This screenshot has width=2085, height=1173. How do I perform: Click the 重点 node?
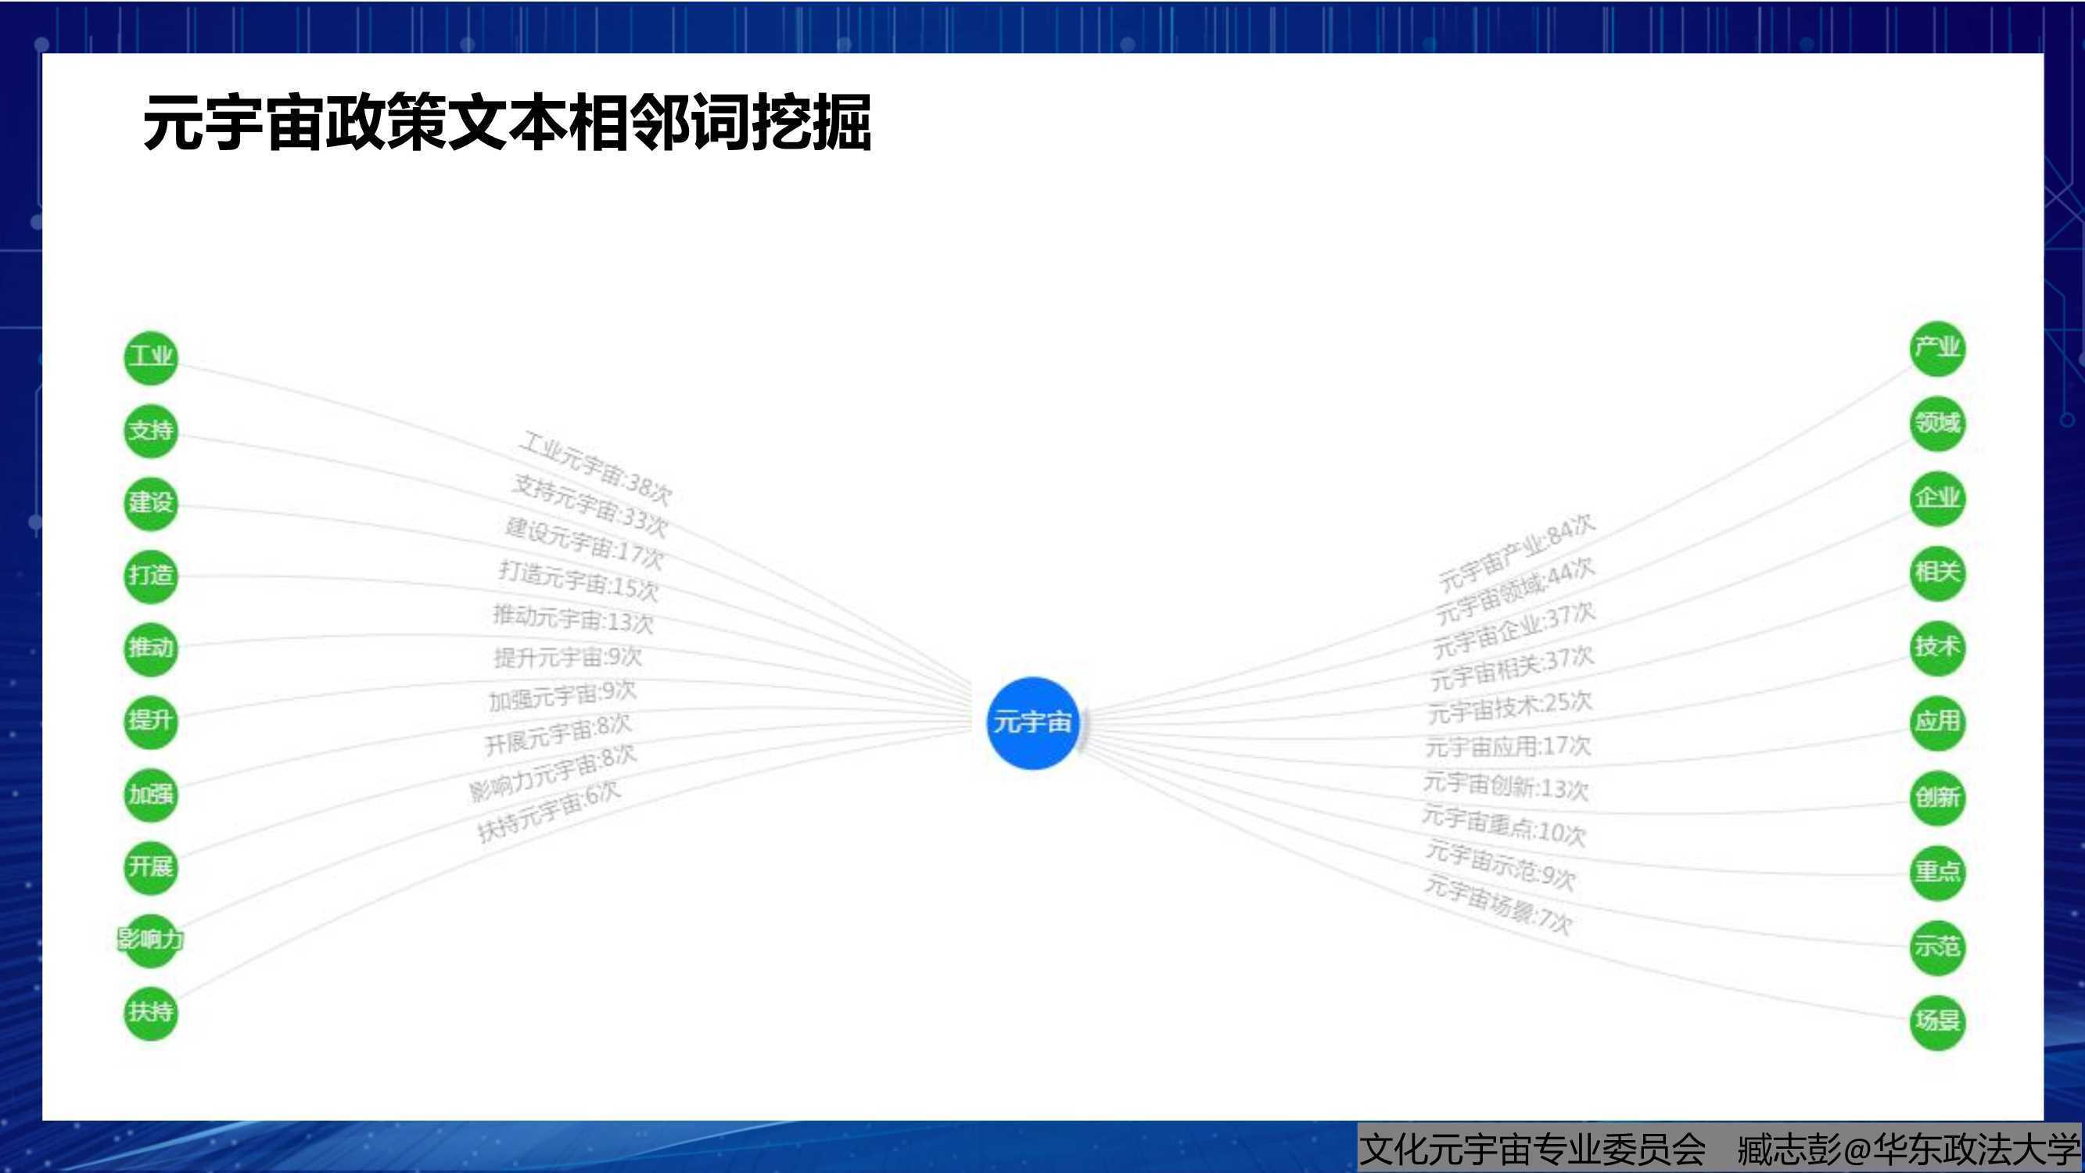pos(1937,873)
